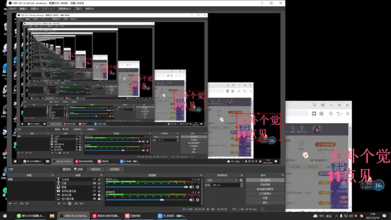Click the round more (…) icon in right window
391x220 pixels.
301,143
